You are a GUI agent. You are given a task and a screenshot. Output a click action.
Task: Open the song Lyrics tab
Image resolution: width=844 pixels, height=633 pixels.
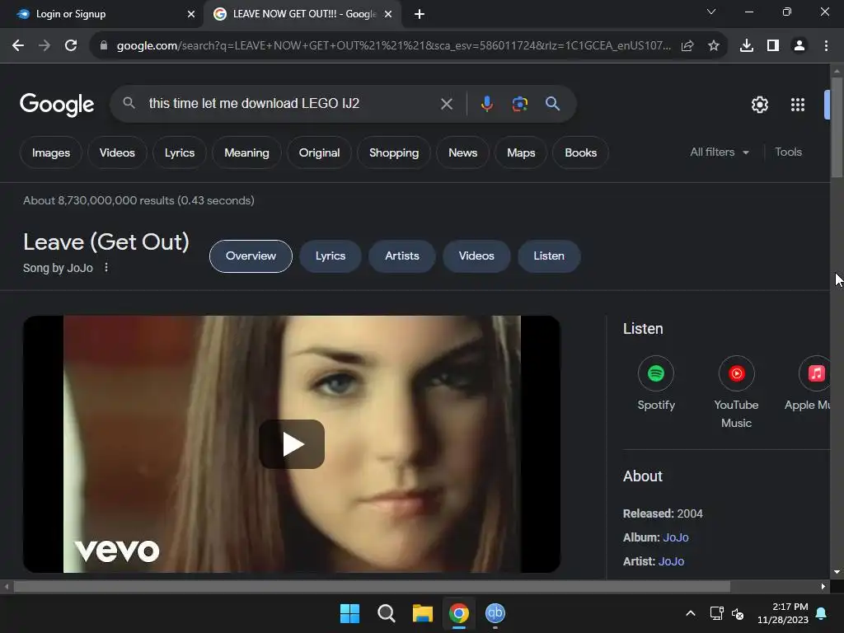coord(331,256)
